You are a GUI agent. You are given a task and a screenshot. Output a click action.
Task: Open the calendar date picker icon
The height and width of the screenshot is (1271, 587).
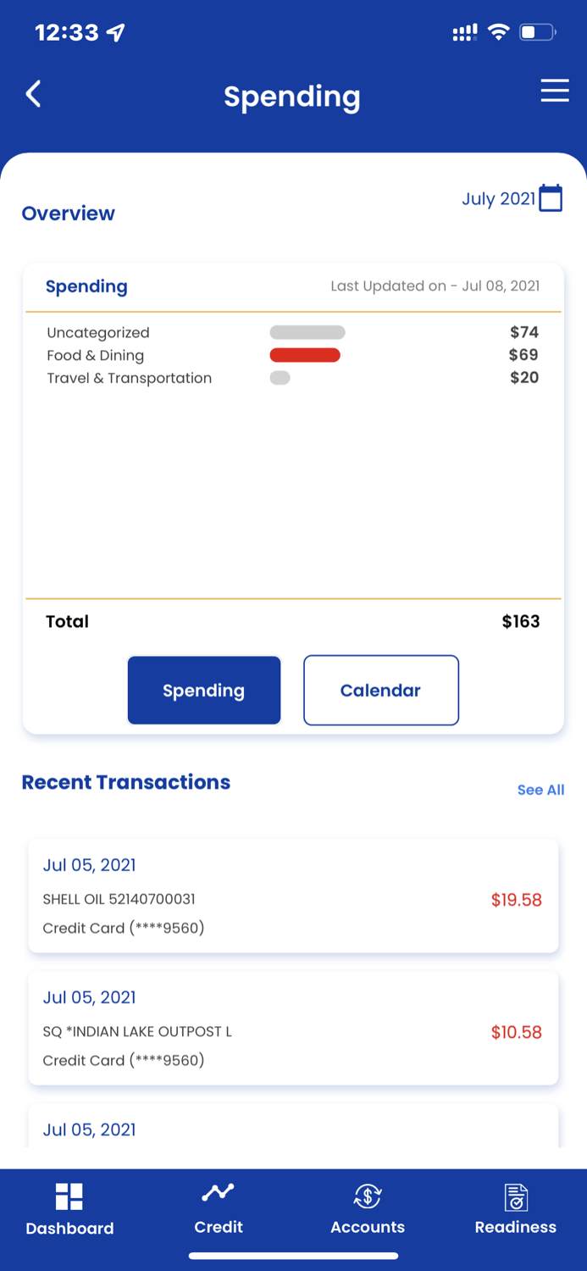[551, 198]
